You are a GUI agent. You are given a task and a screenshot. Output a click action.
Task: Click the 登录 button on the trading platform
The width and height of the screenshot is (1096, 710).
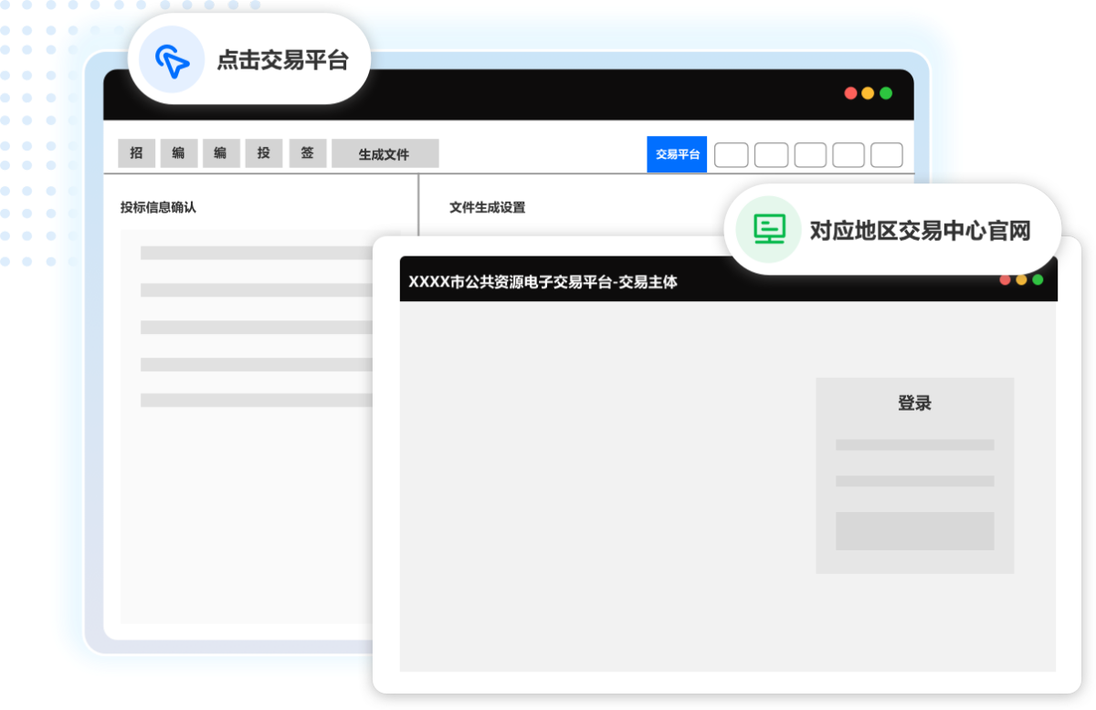click(x=914, y=402)
